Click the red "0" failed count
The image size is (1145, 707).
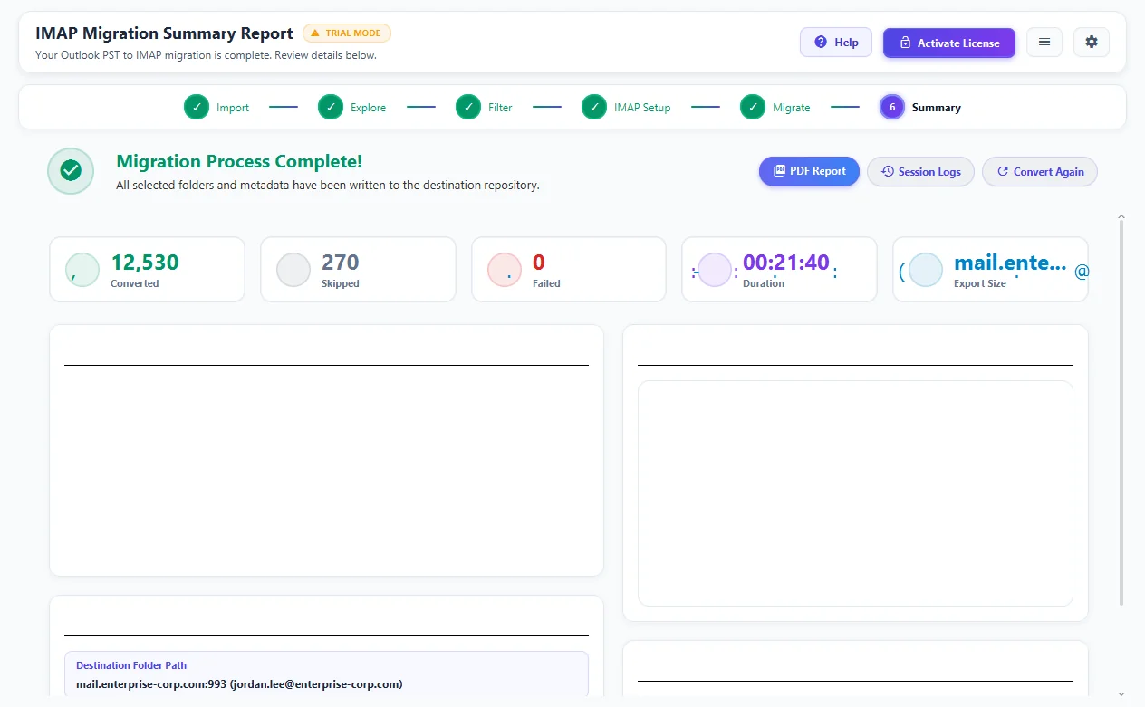(539, 263)
